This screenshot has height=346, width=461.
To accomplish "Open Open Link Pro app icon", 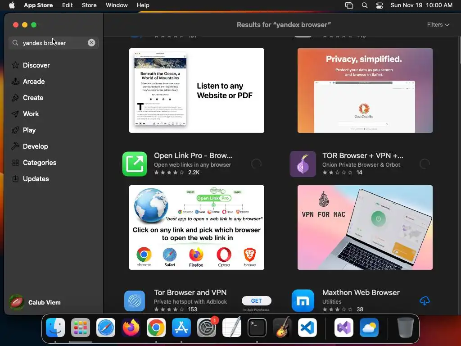I will 135,164.
